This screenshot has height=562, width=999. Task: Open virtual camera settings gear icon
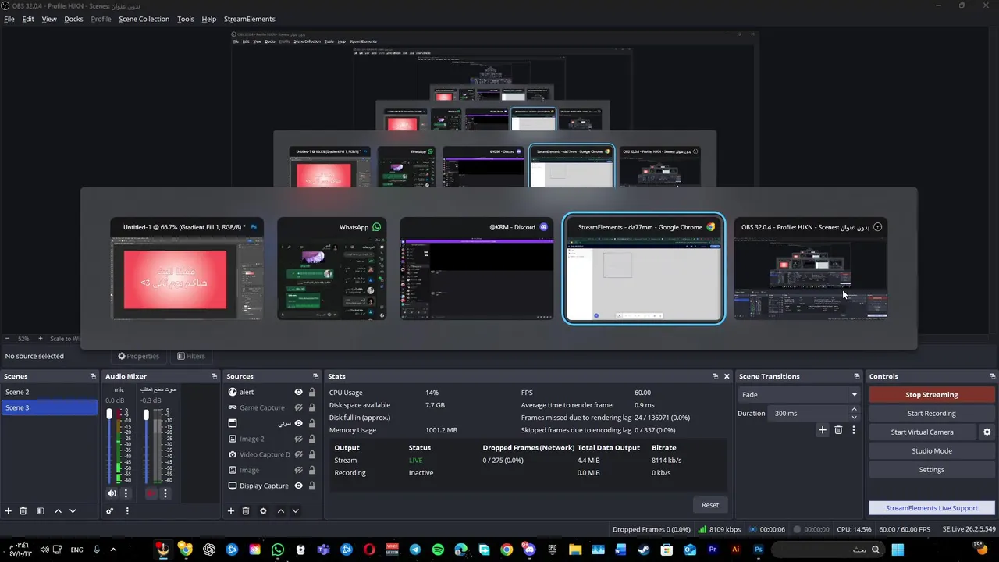[987, 432]
